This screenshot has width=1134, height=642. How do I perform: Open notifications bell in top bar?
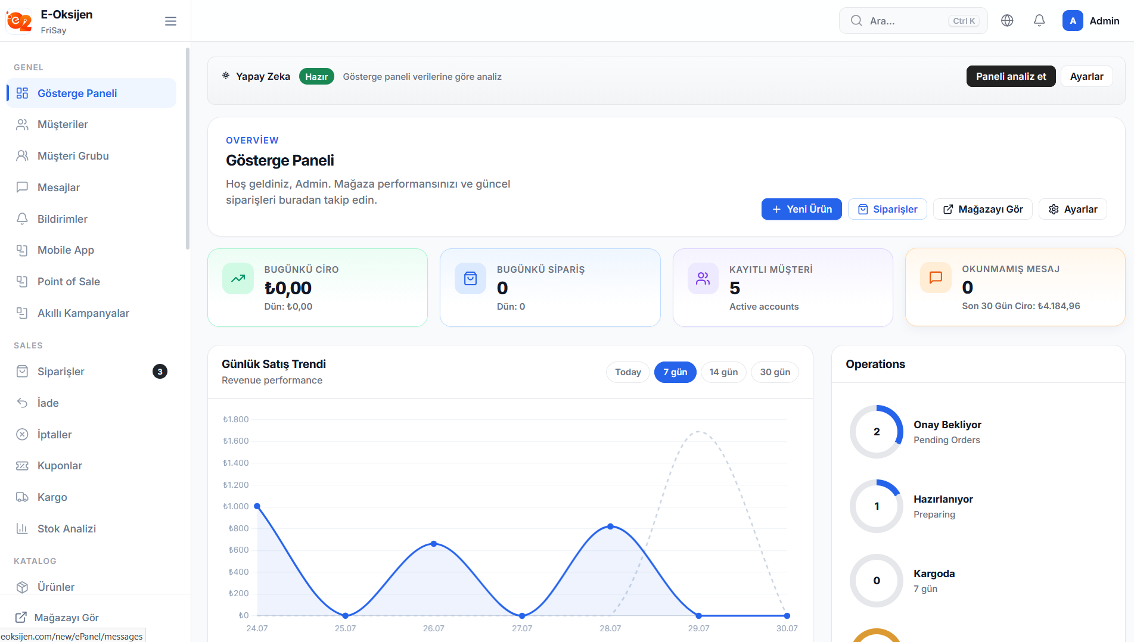[1039, 21]
